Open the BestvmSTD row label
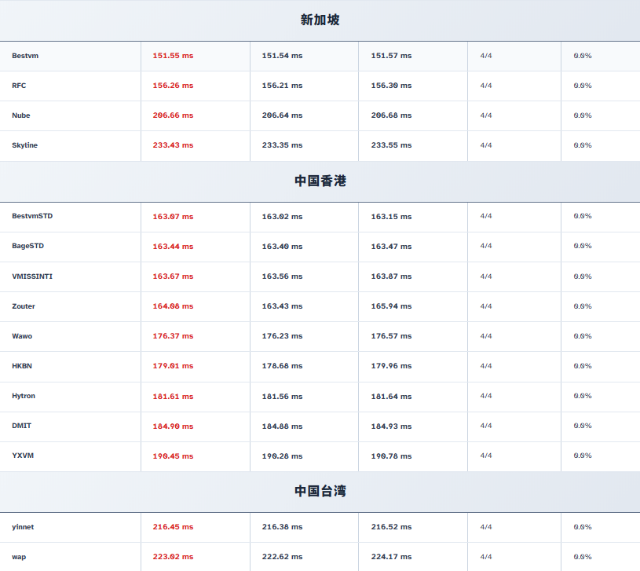This screenshot has width=640, height=571. 32,216
